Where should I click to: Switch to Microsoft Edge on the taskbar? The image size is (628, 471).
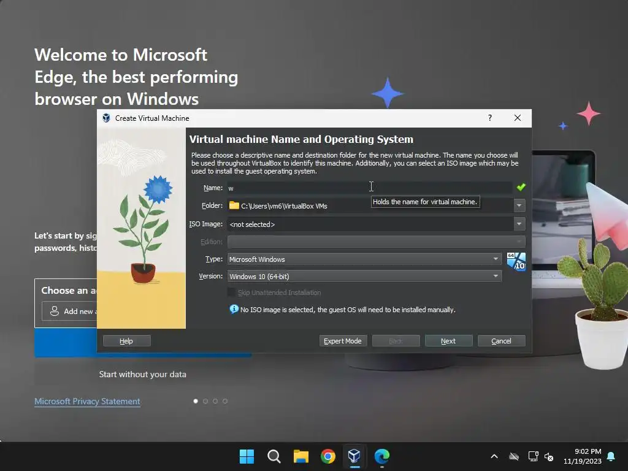pos(381,456)
